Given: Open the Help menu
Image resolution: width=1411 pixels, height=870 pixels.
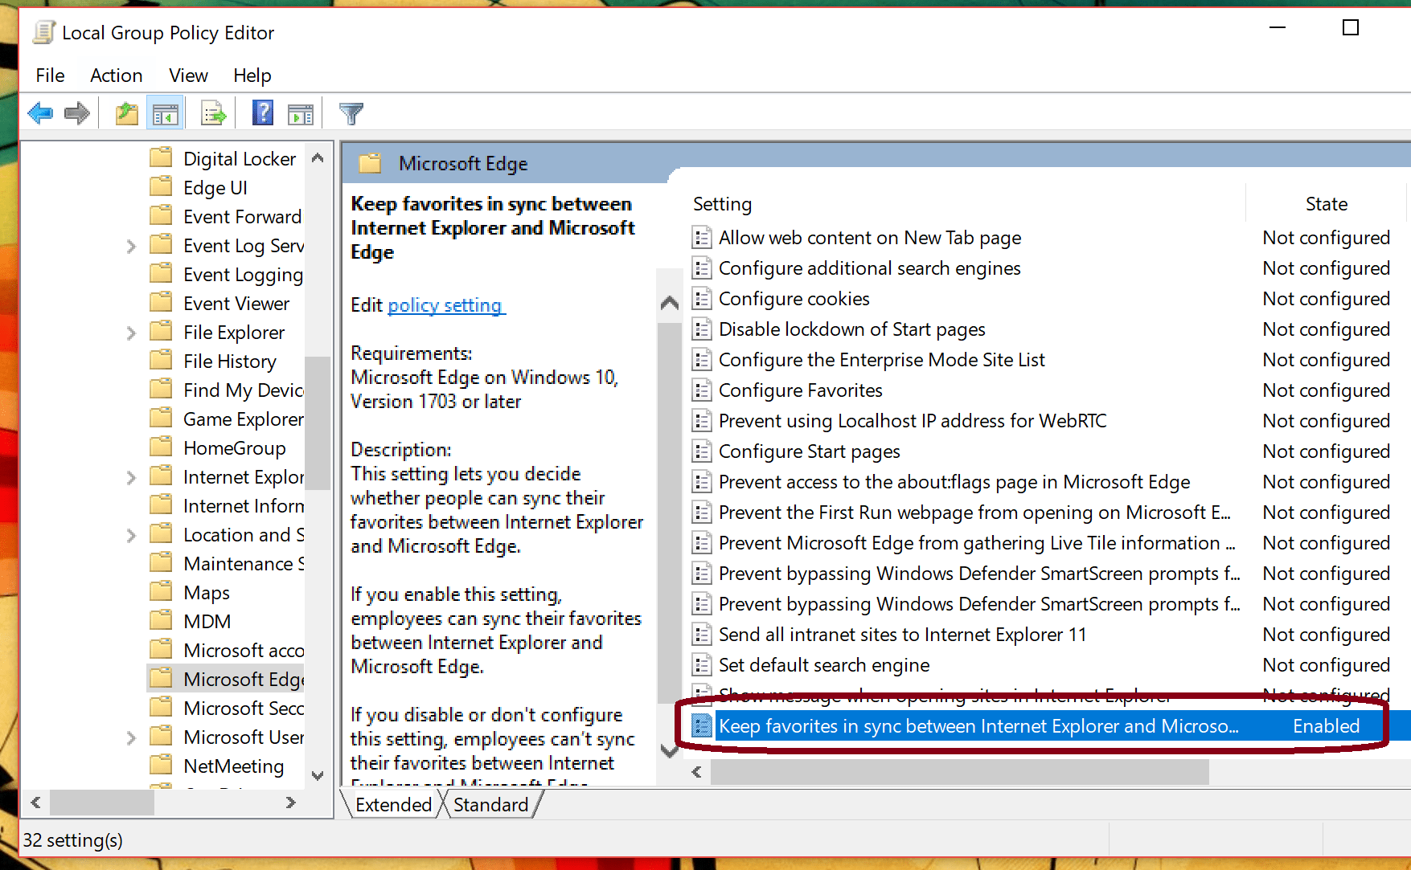Looking at the screenshot, I should coord(252,76).
